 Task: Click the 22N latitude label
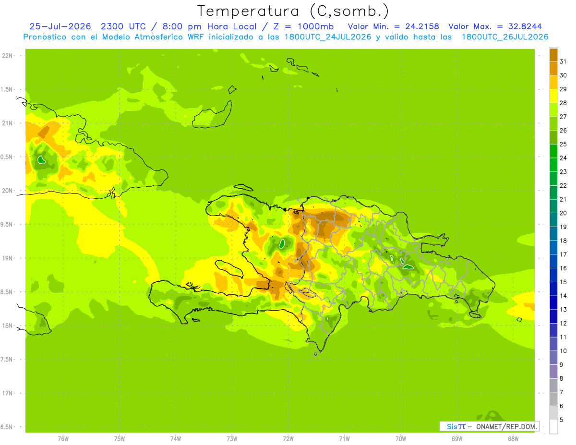point(7,56)
